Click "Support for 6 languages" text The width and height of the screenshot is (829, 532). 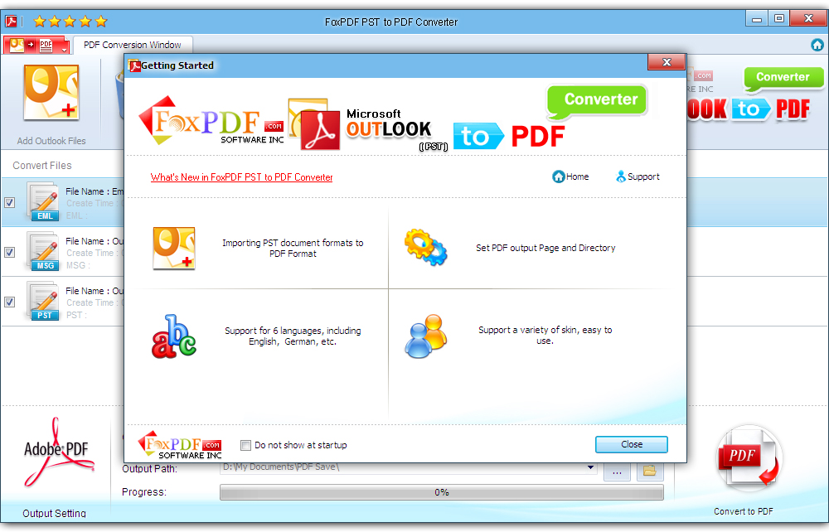point(293,336)
